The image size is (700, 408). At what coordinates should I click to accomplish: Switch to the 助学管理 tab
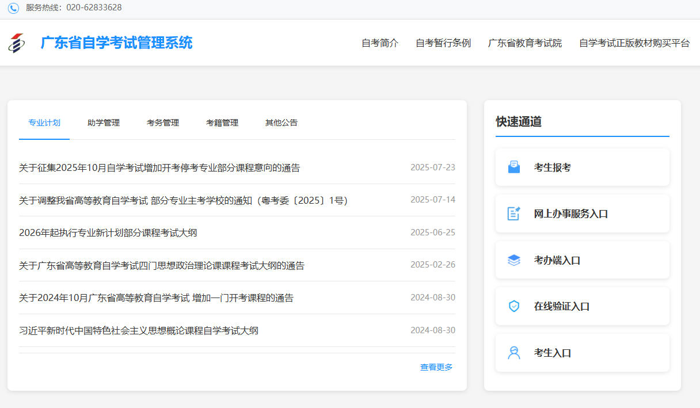[104, 123]
